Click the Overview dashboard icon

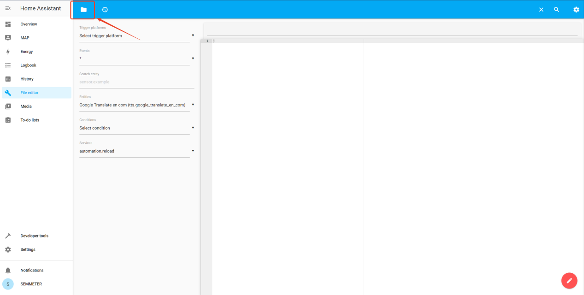(x=8, y=24)
